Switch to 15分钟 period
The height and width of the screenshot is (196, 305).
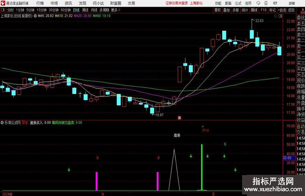click(x=42, y=10)
